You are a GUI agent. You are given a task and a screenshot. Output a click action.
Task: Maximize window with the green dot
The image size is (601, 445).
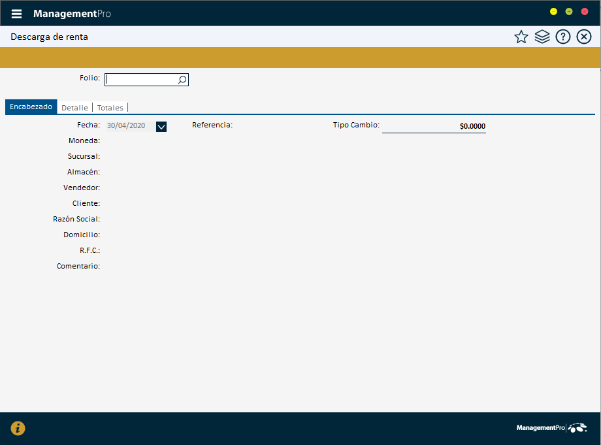(569, 12)
